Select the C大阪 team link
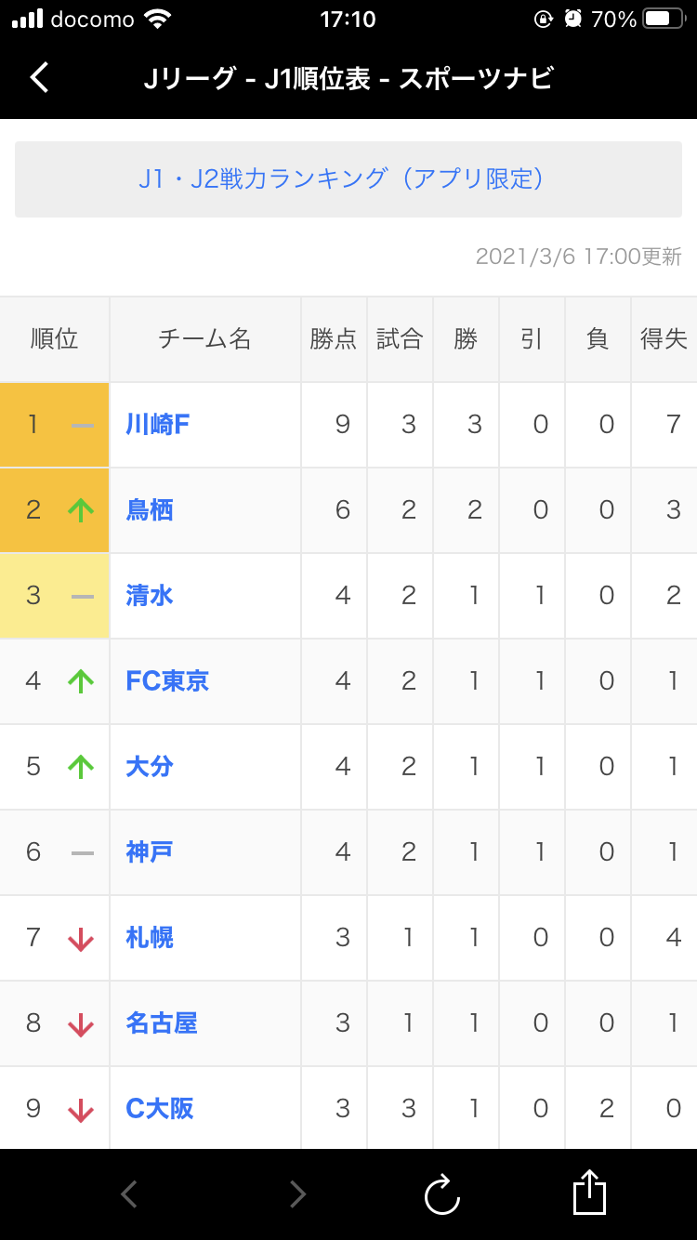The width and height of the screenshot is (697, 1240). (160, 1109)
